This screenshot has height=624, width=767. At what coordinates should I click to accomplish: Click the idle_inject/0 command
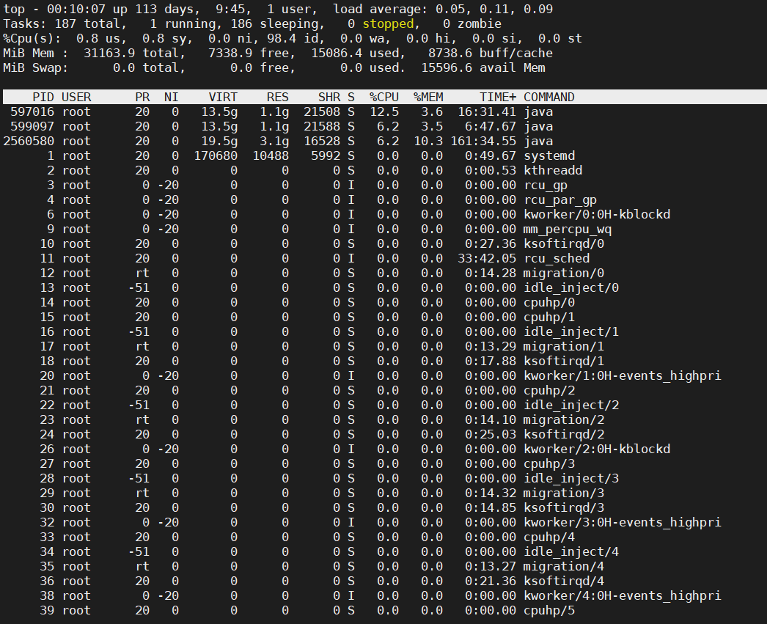click(571, 288)
